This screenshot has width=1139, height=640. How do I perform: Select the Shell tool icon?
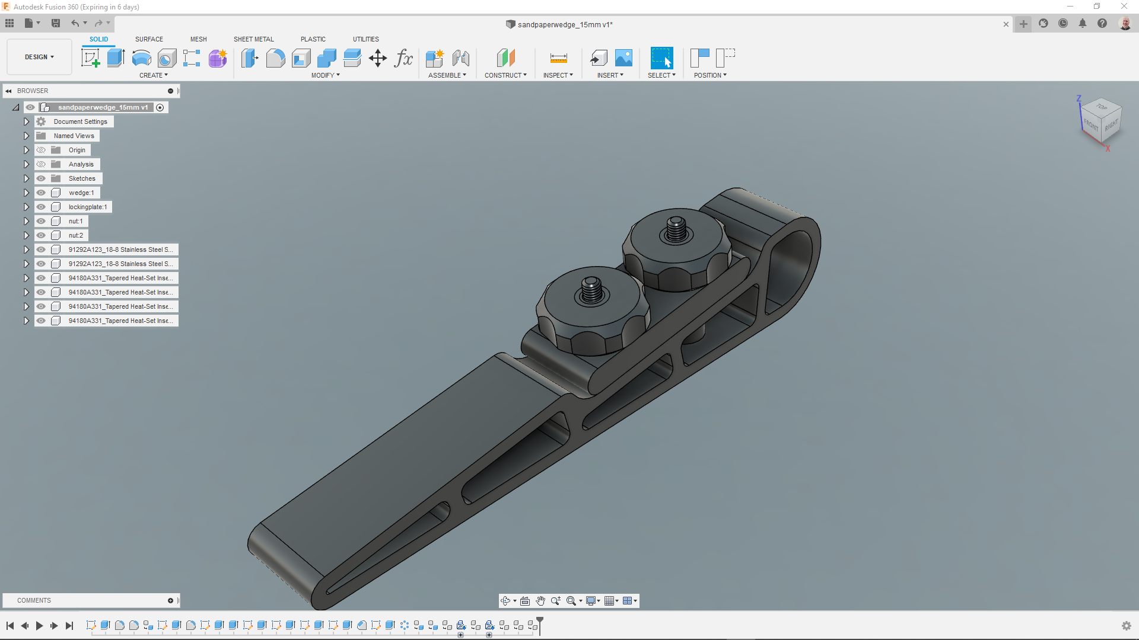[301, 58]
